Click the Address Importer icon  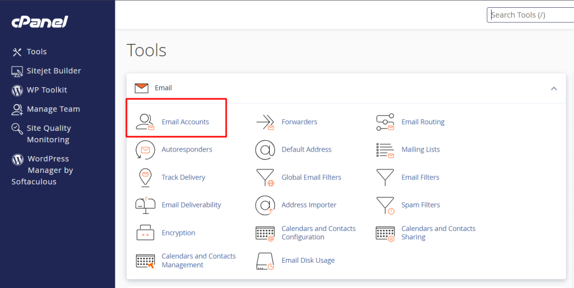click(265, 205)
